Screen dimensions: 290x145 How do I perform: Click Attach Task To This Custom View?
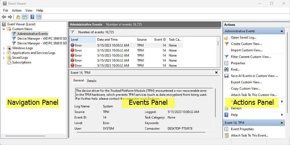pos(254,95)
